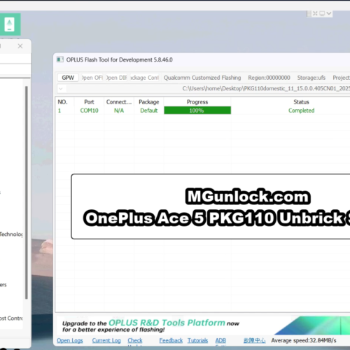Viewport: 350px width, 350px height.
Task: Click the 100% green progress bar
Action: tap(197, 111)
